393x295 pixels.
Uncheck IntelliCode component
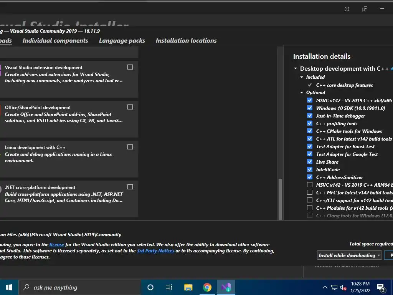(310, 169)
